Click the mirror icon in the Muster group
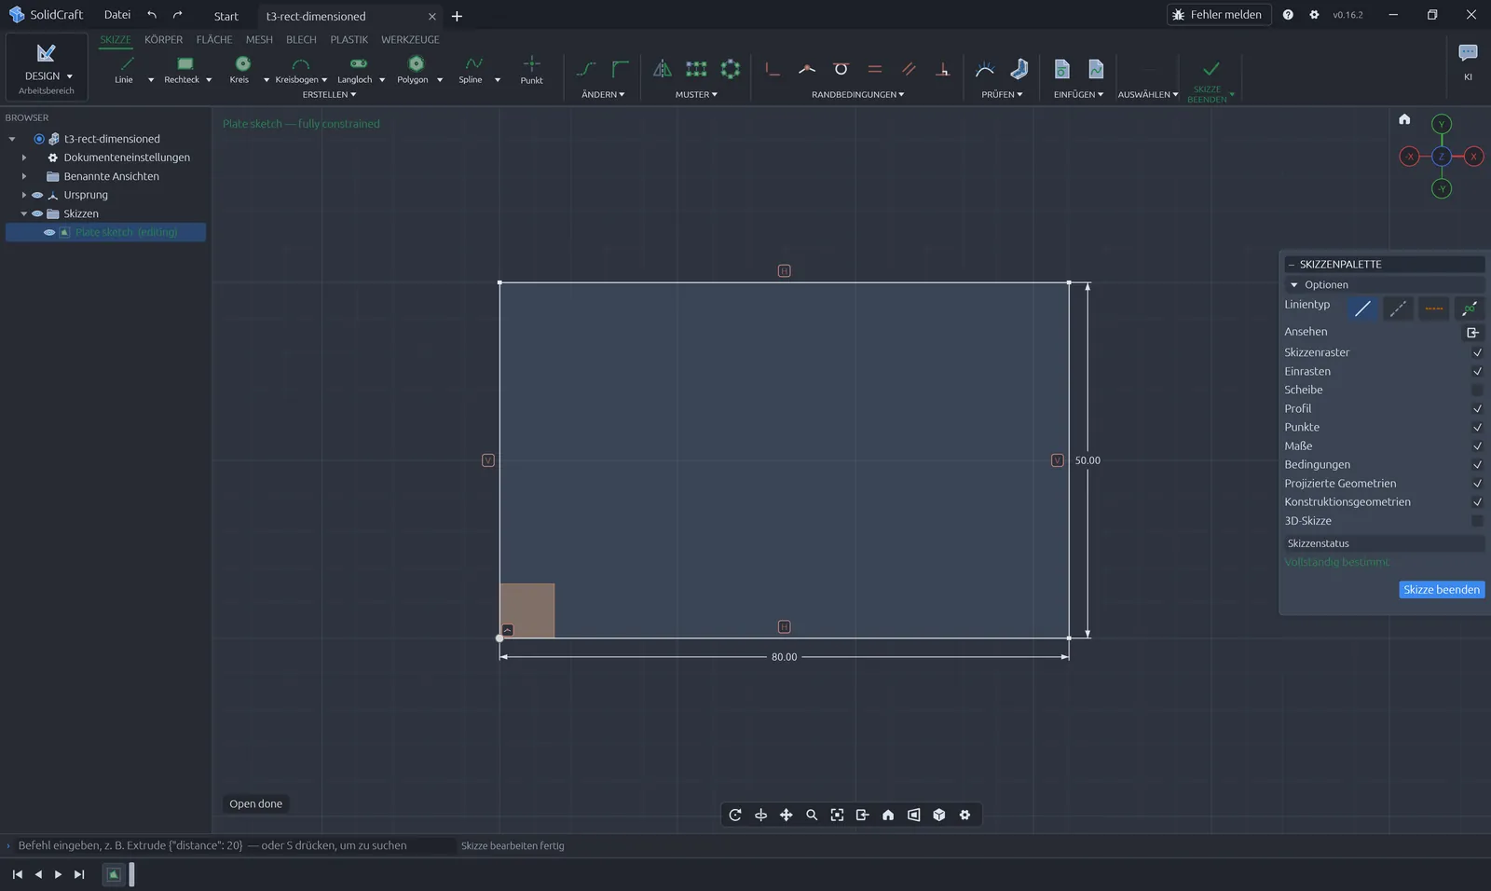Image resolution: width=1491 pixels, height=891 pixels. click(662, 69)
